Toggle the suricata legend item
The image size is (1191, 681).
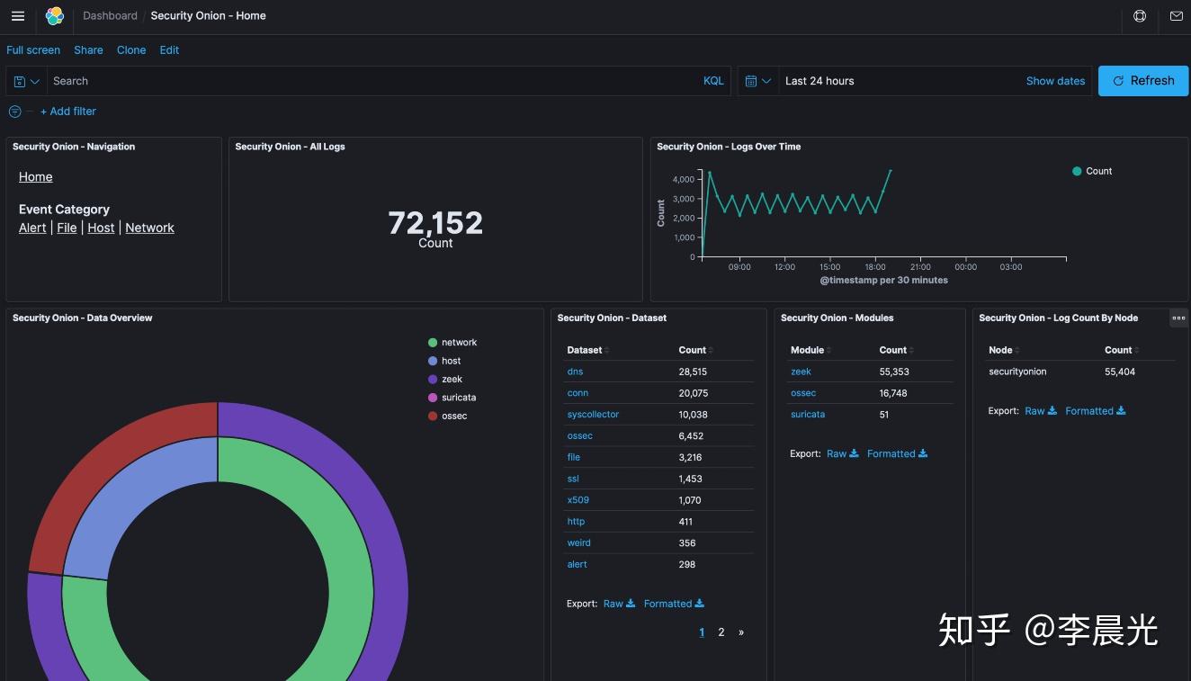[x=457, y=397]
